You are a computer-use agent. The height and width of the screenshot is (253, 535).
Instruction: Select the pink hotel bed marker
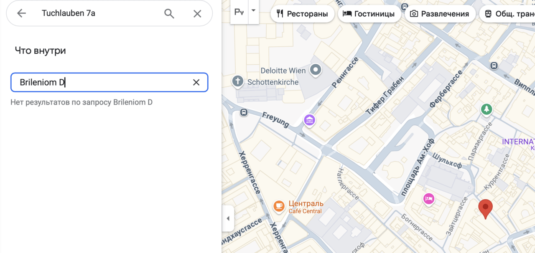click(x=428, y=199)
